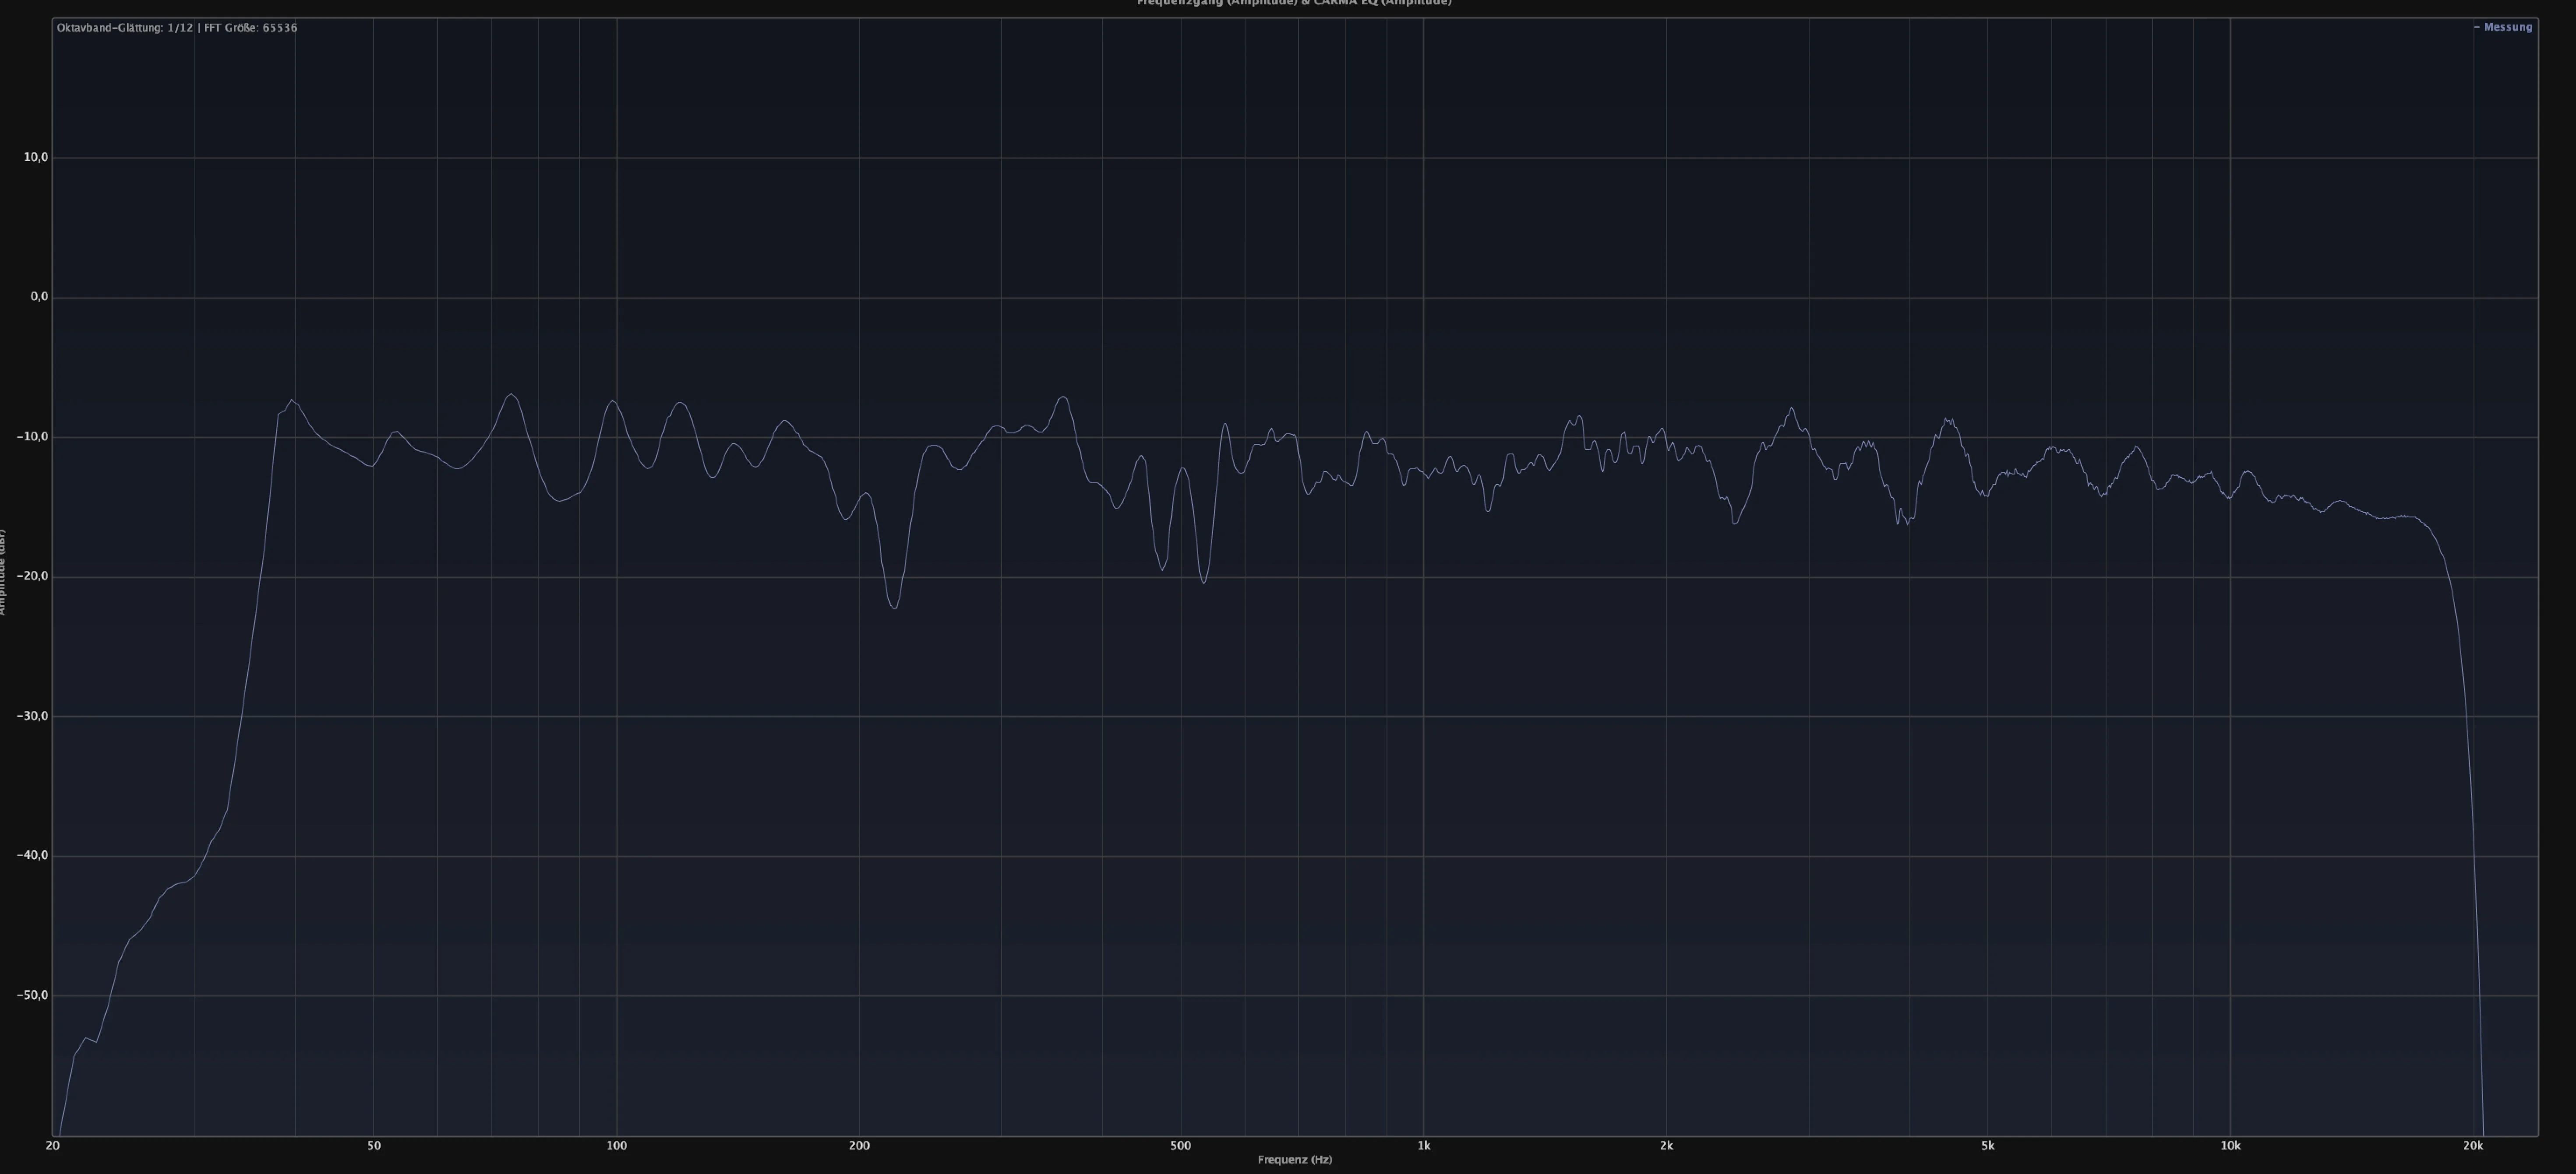Image resolution: width=2576 pixels, height=1174 pixels.
Task: Select the 500 frequency tick label
Action: point(1181,1146)
